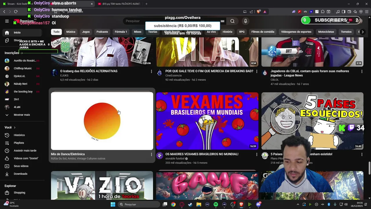Select the Filmes de comédia chip
Viewport: 371px width, 209px height.
coord(263,32)
